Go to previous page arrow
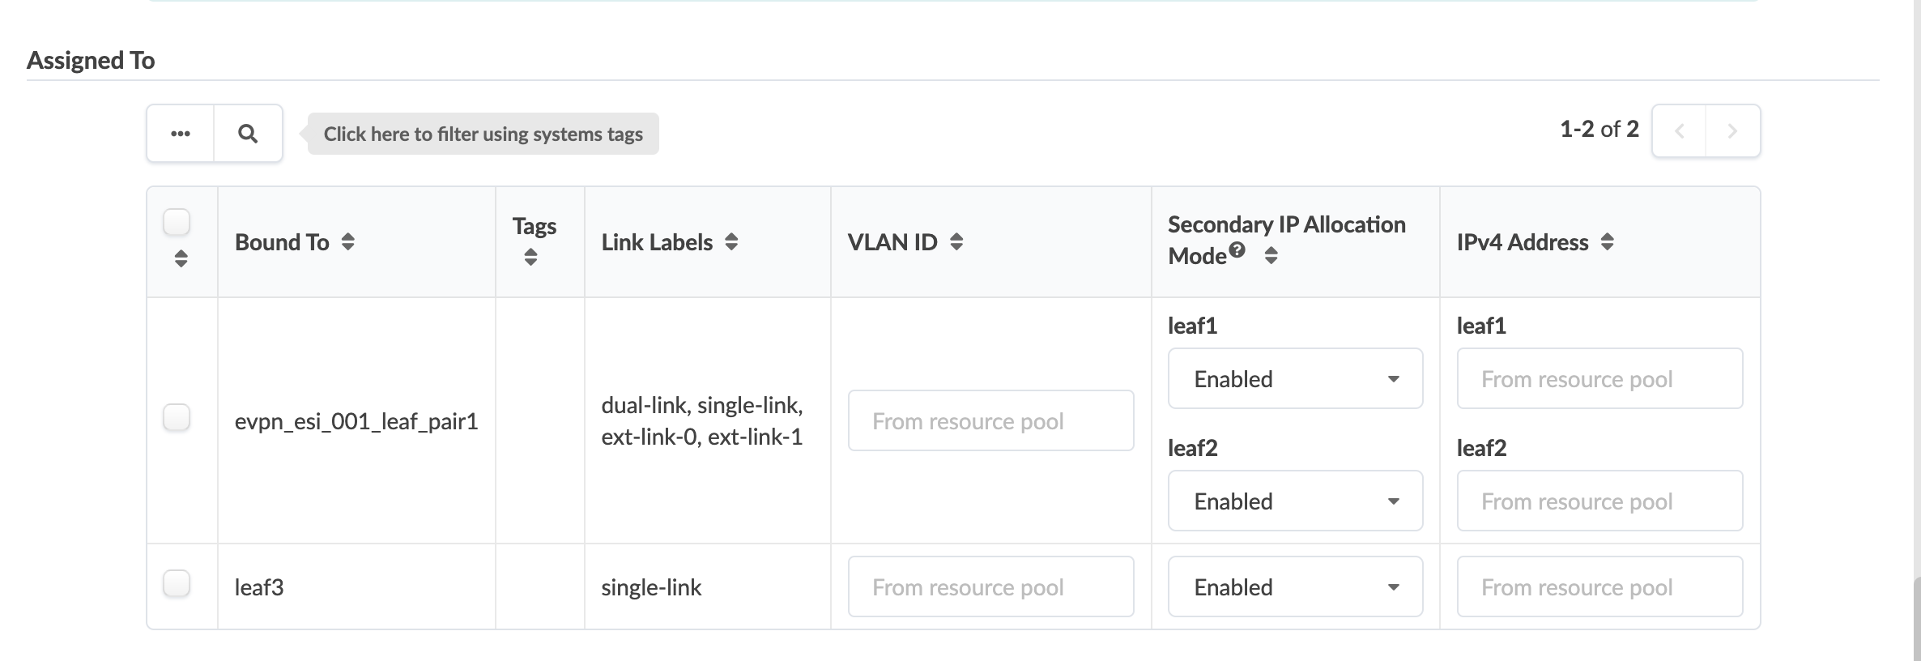 tap(1680, 131)
